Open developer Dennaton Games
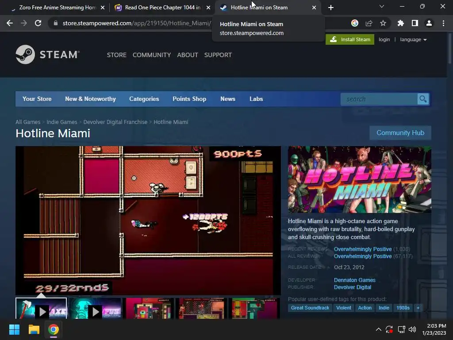The height and width of the screenshot is (340, 453). tap(355, 280)
